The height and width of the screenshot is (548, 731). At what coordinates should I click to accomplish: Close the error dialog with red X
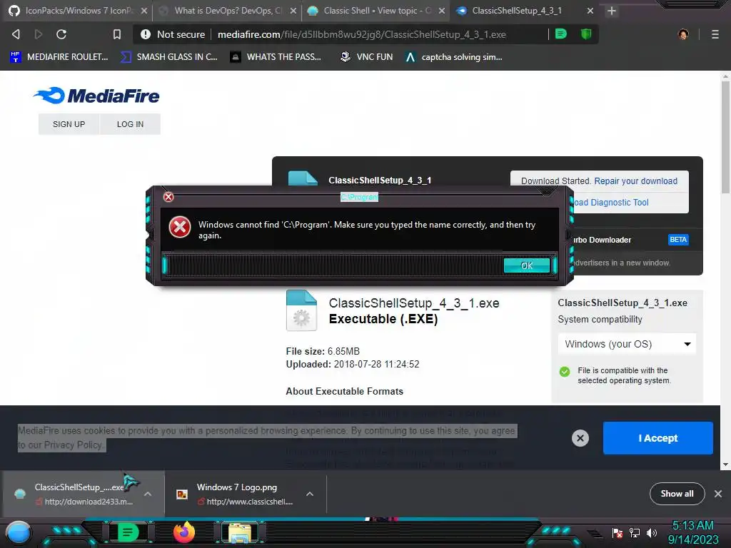click(x=168, y=197)
